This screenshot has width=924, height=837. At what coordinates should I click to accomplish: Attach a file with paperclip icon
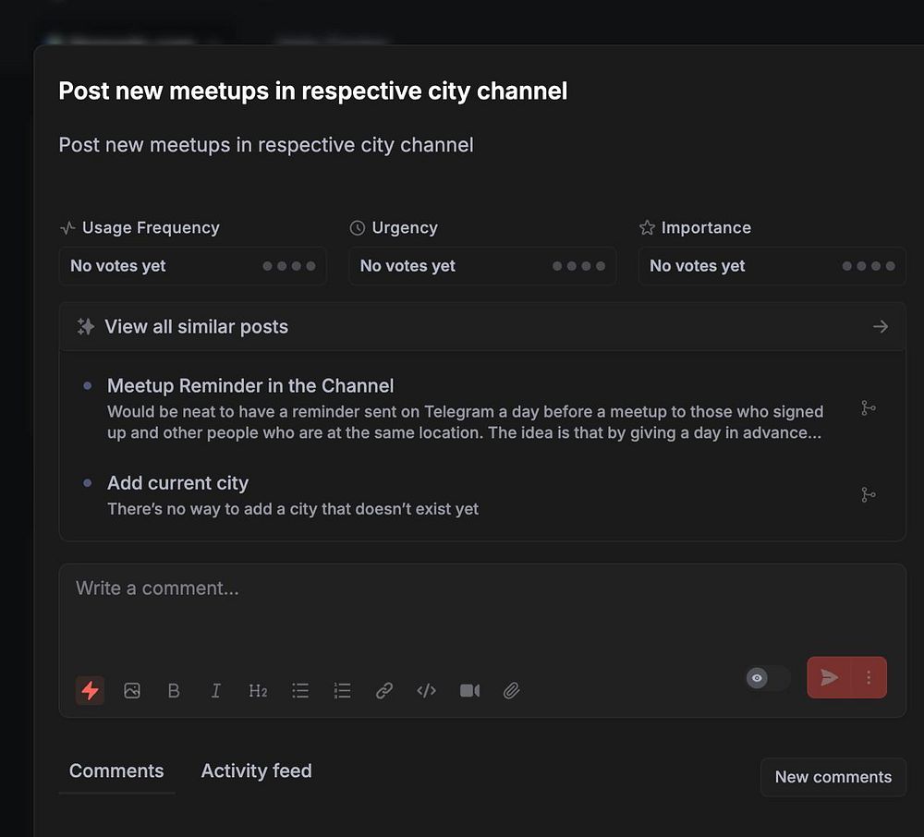(512, 690)
